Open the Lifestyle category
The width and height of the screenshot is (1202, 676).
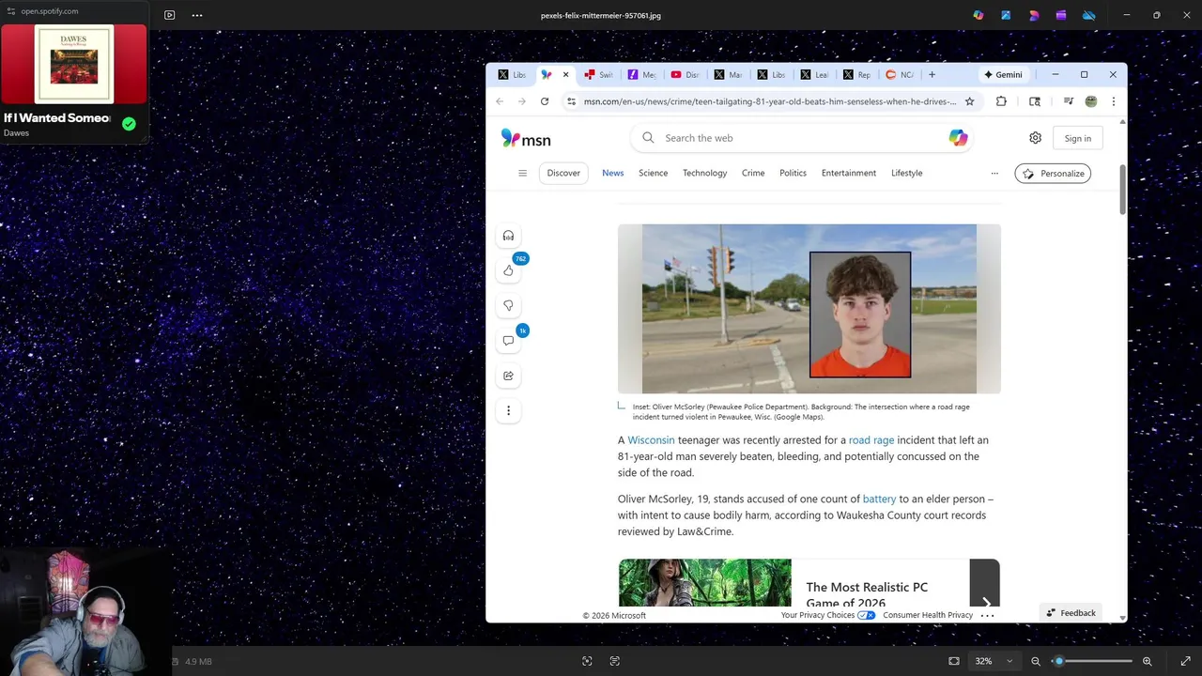(906, 173)
